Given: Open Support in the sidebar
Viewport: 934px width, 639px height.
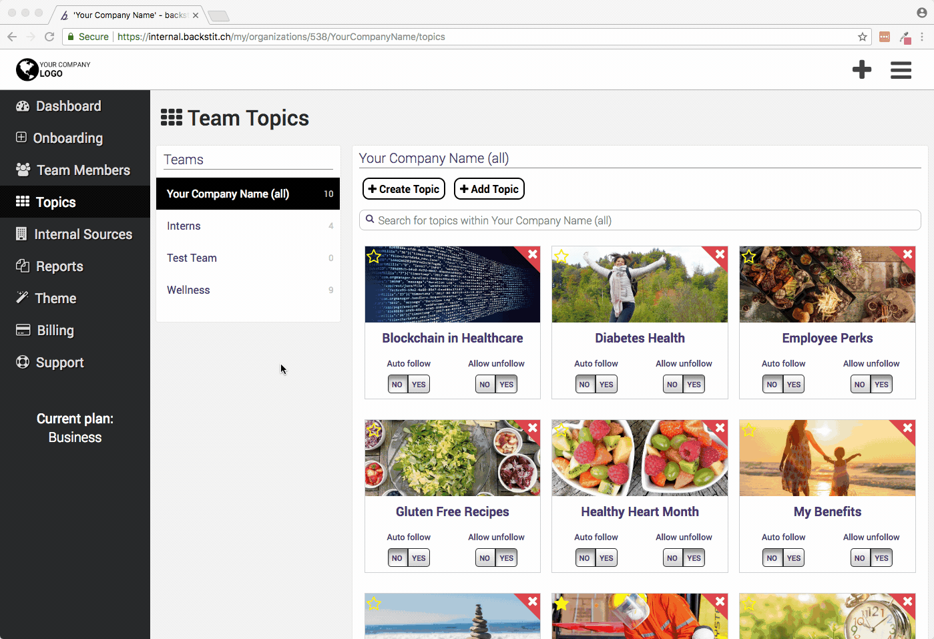Looking at the screenshot, I should (75, 363).
